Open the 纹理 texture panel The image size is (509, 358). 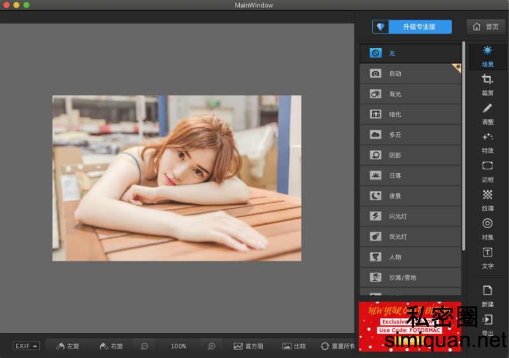[487, 198]
